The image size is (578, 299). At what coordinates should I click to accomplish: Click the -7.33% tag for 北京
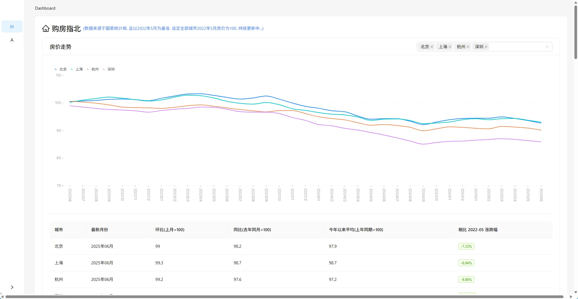point(466,247)
